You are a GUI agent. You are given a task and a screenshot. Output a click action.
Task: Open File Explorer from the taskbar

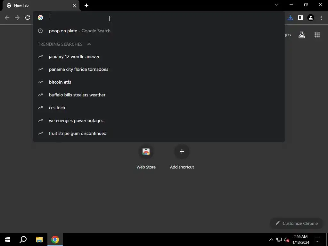[x=39, y=240]
